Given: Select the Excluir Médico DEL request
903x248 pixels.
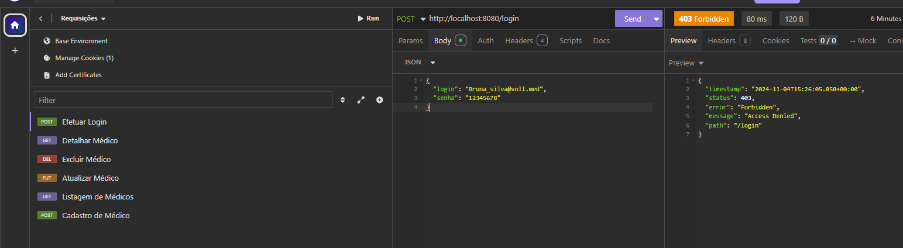Looking at the screenshot, I should 86,159.
